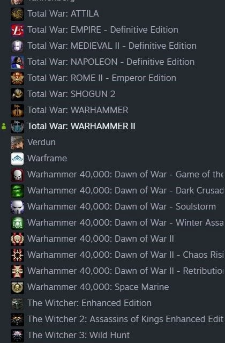Open The Witcher: Enhanced Edition entry
This screenshot has width=225, height=343.
[x=89, y=303]
